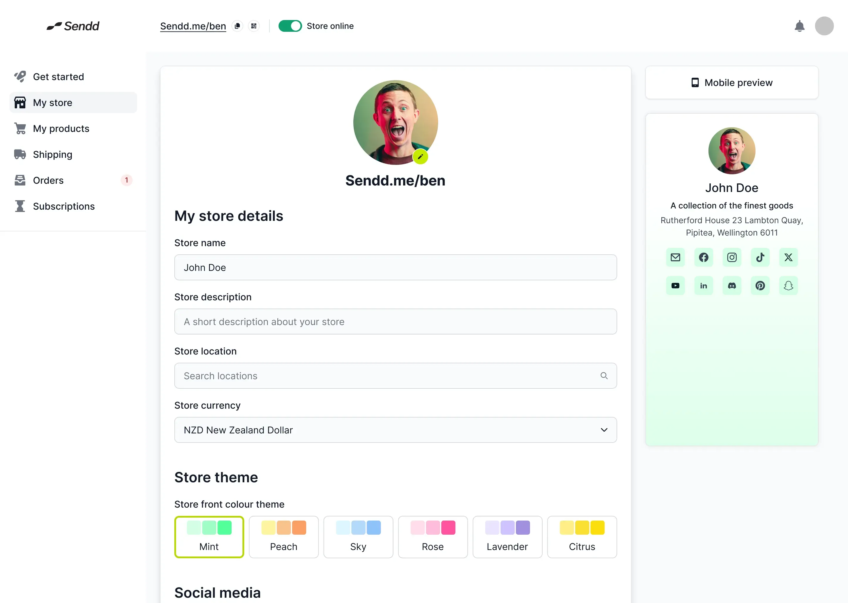Choose the Lavender colour theme
Screen dimensions: 848x603
(507, 537)
